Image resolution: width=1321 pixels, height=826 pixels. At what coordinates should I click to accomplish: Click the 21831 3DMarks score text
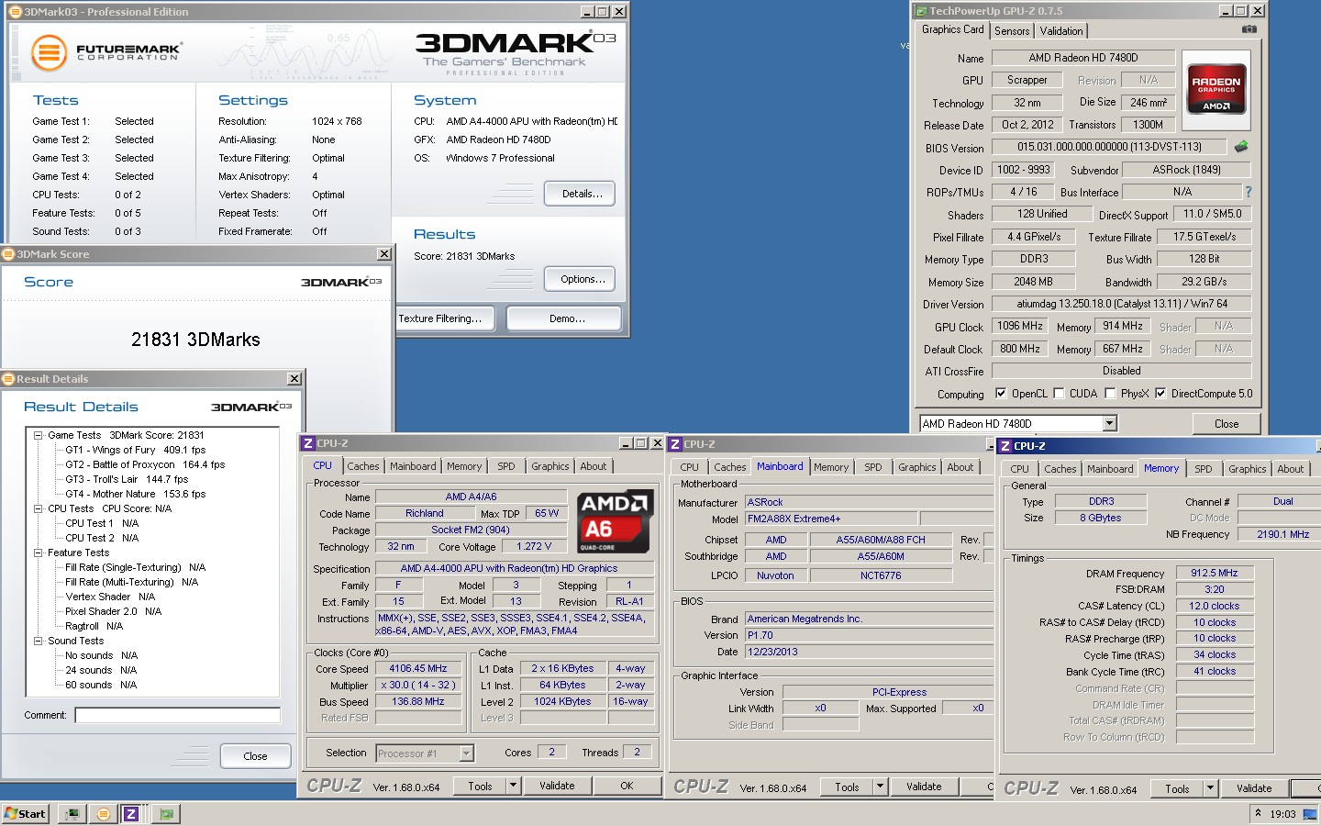(x=195, y=340)
